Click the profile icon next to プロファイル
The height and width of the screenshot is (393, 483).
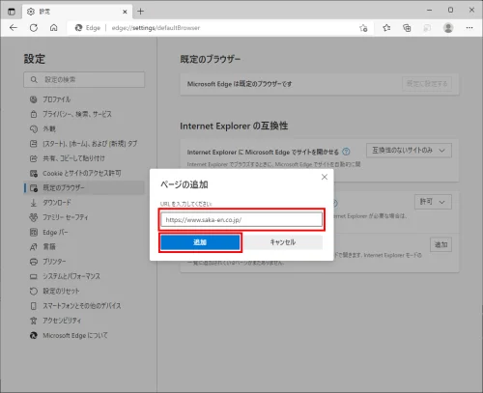pyautogui.click(x=34, y=99)
